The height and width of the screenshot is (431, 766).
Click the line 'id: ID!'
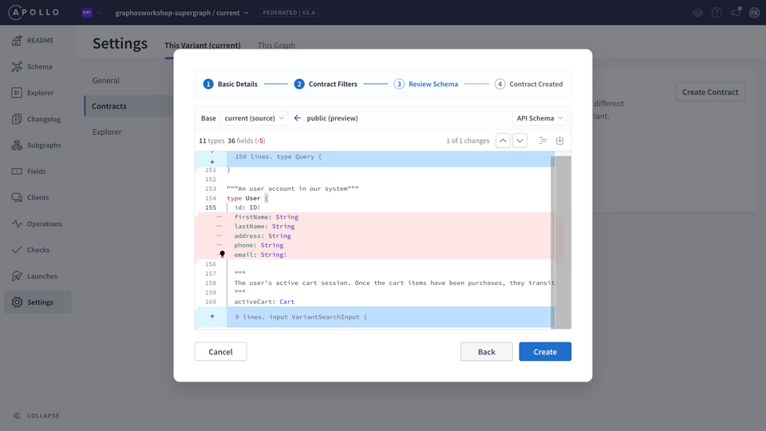[x=247, y=208]
